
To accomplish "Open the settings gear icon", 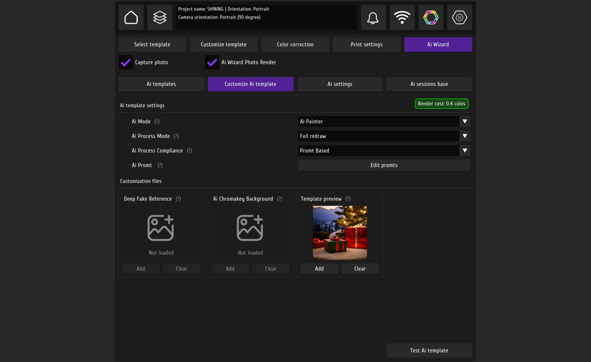I will coord(459,17).
